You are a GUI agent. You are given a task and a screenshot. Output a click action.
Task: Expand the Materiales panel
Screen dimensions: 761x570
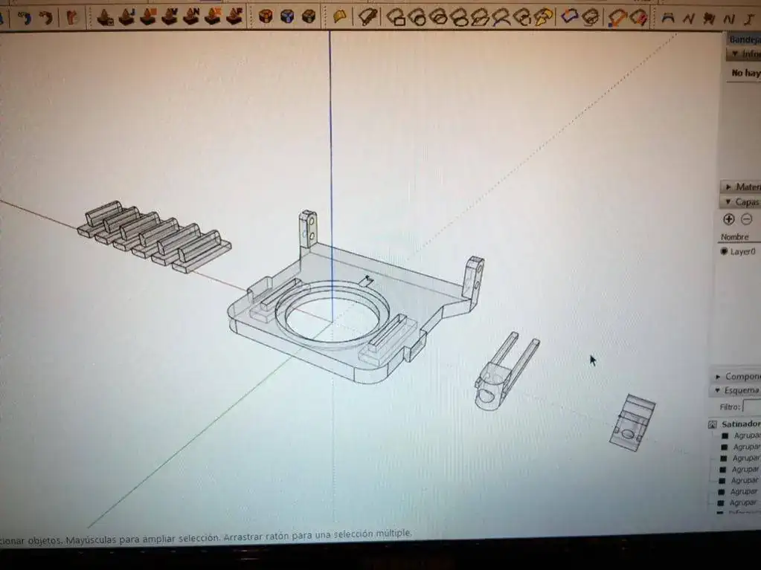pos(728,187)
